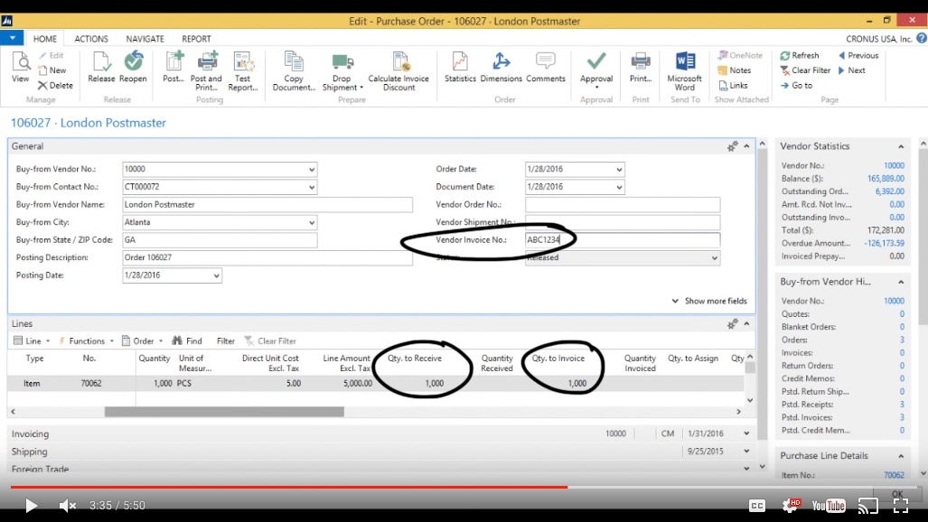This screenshot has height=522, width=928.
Task: Open Buy-from Contact No. dropdown
Action: tap(312, 187)
